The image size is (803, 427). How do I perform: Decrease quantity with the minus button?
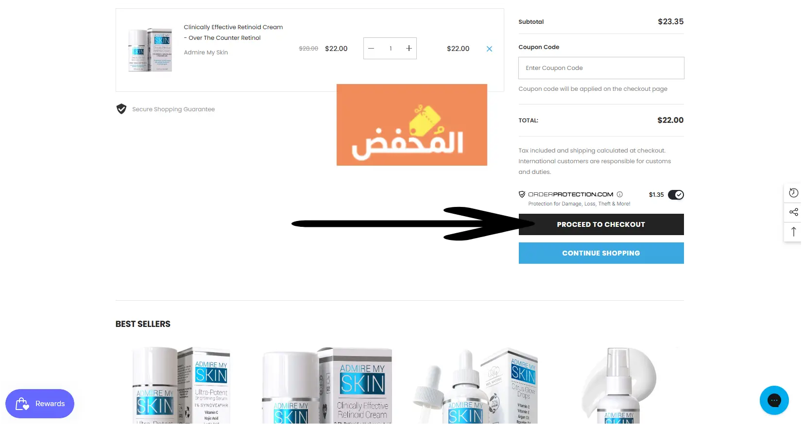(371, 49)
